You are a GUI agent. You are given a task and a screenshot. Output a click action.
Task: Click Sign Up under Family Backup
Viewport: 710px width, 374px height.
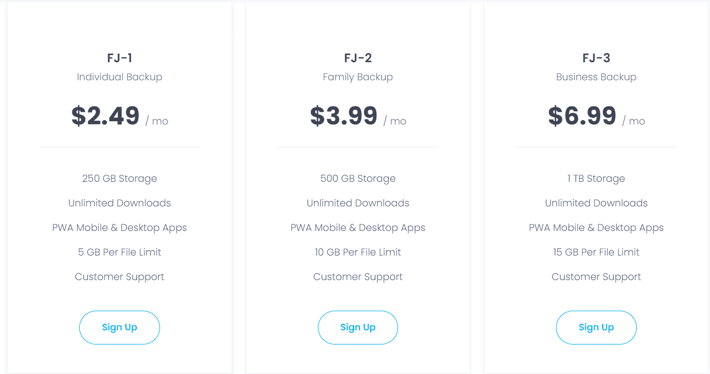358,327
